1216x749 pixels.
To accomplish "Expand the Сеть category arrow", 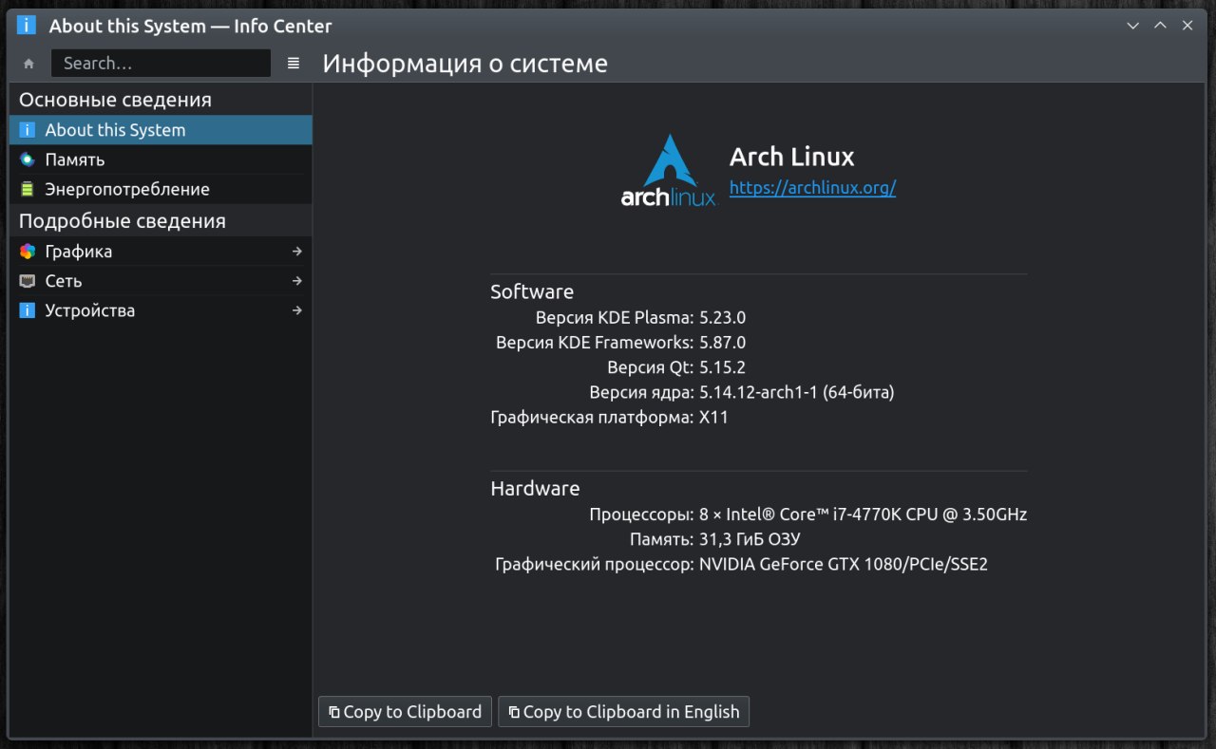I will pos(297,281).
